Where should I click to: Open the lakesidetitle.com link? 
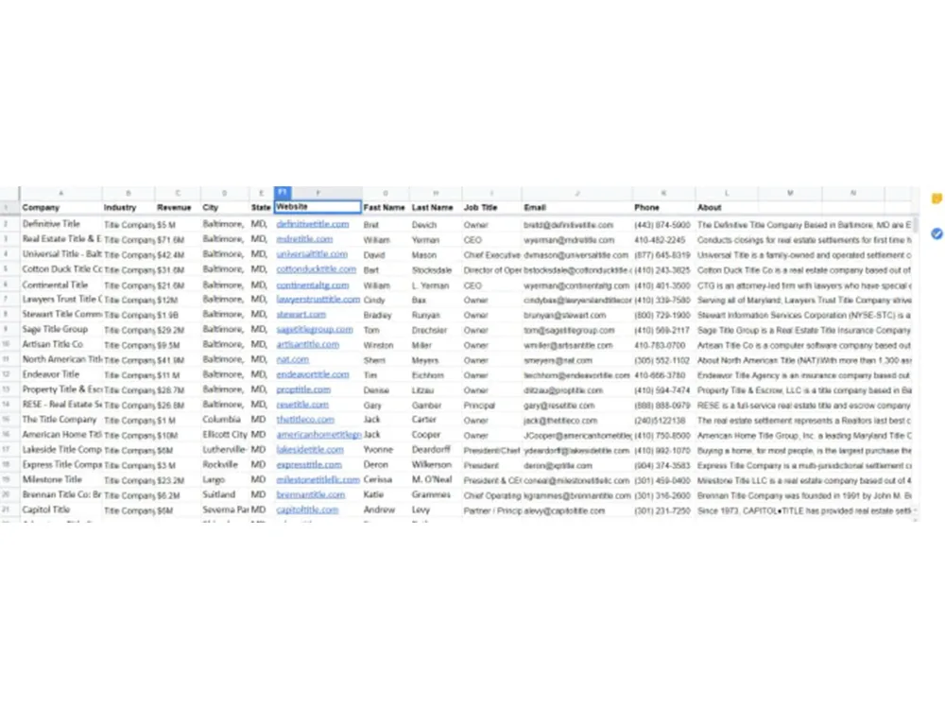[x=310, y=450]
